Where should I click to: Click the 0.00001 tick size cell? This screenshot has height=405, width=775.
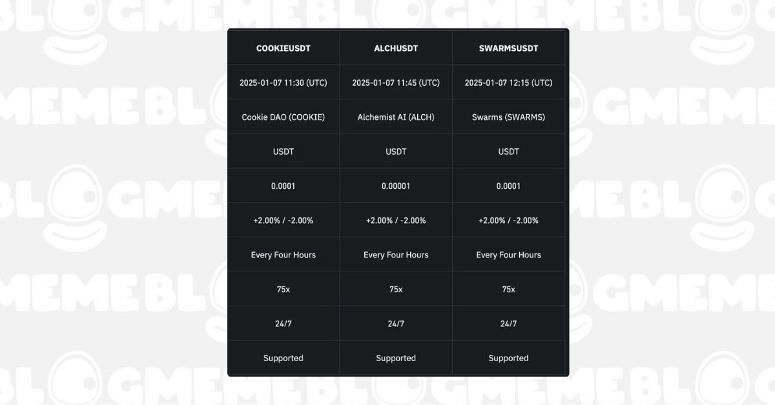pos(396,186)
